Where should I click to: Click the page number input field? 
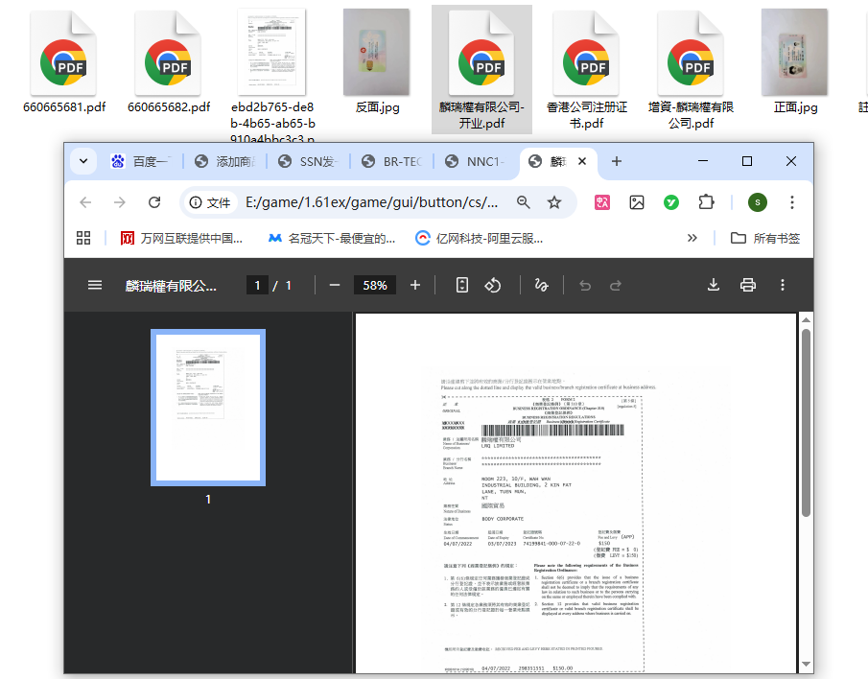click(x=257, y=285)
